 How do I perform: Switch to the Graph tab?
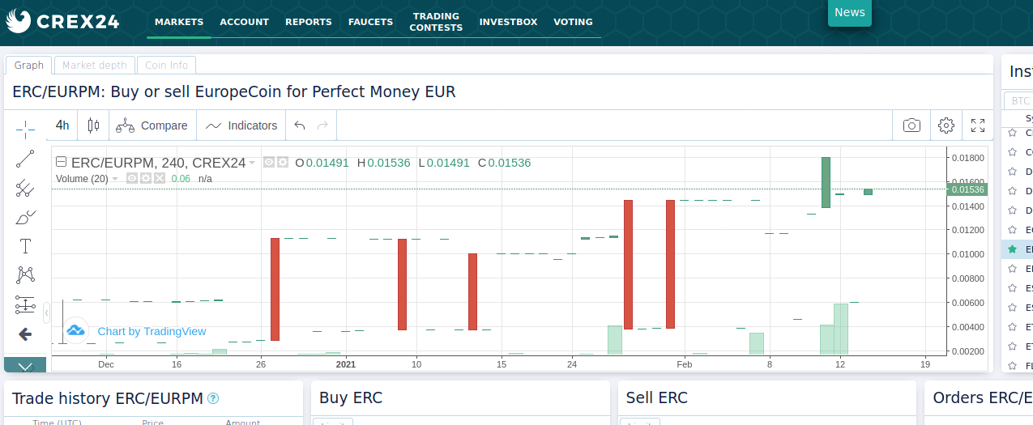pos(29,66)
